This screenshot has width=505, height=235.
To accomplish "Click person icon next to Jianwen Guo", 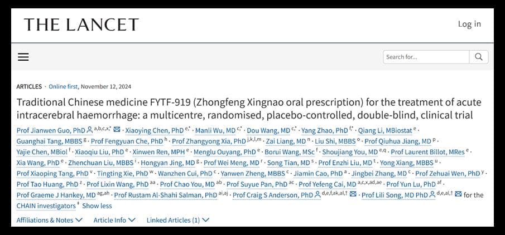I will (89, 130).
